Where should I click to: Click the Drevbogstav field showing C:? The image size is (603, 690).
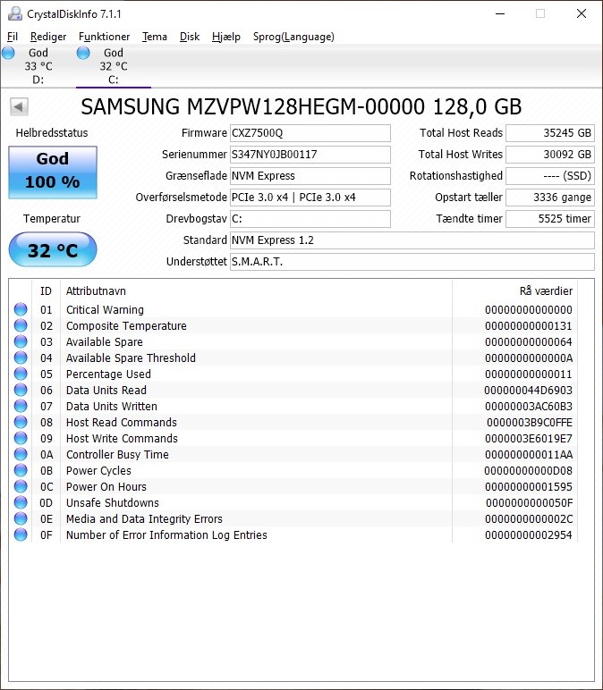[x=310, y=219]
